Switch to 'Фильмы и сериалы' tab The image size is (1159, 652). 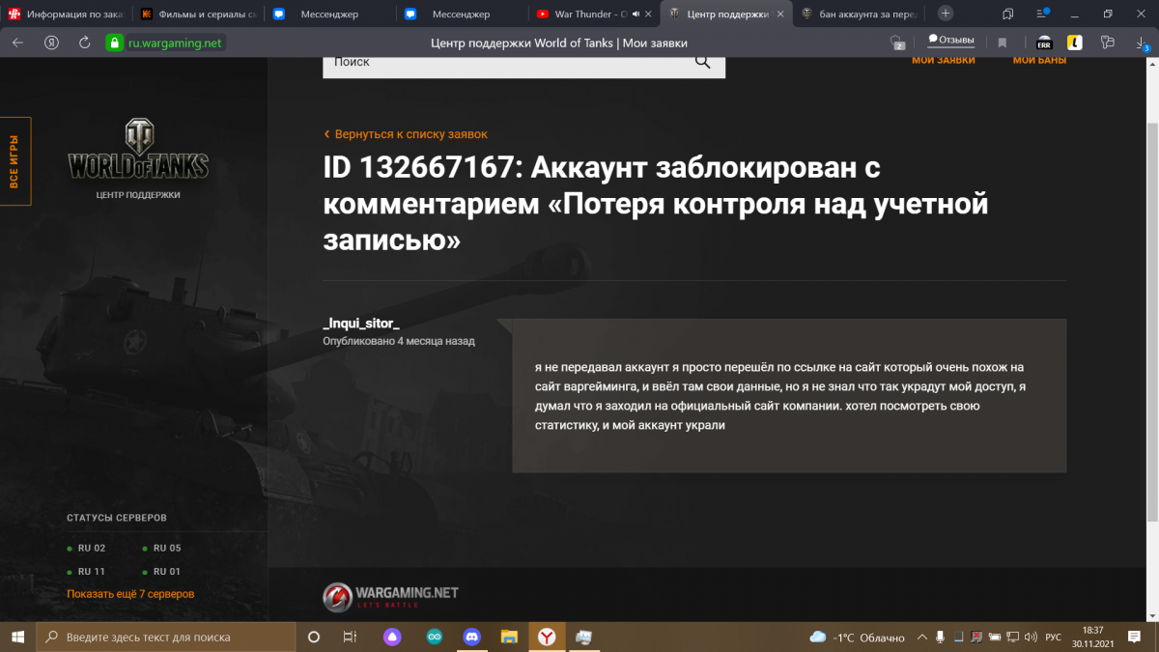coord(198,14)
